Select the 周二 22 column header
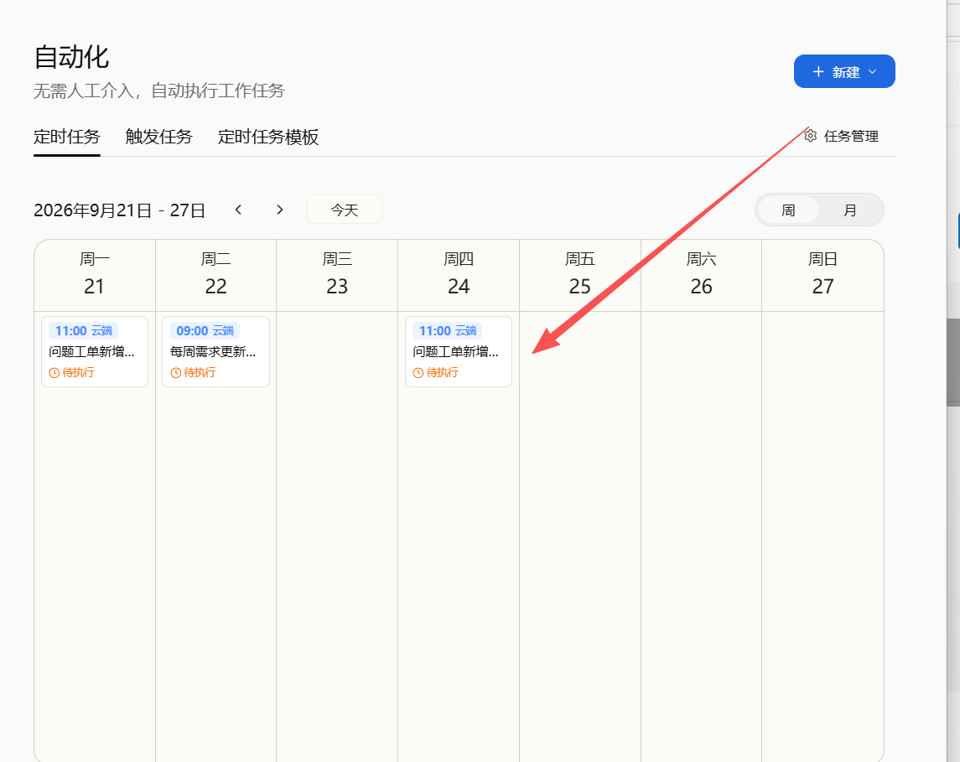The width and height of the screenshot is (960, 762). 215,276
